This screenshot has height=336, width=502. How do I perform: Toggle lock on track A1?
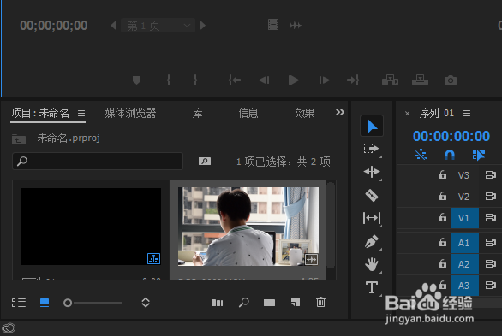[x=442, y=242]
